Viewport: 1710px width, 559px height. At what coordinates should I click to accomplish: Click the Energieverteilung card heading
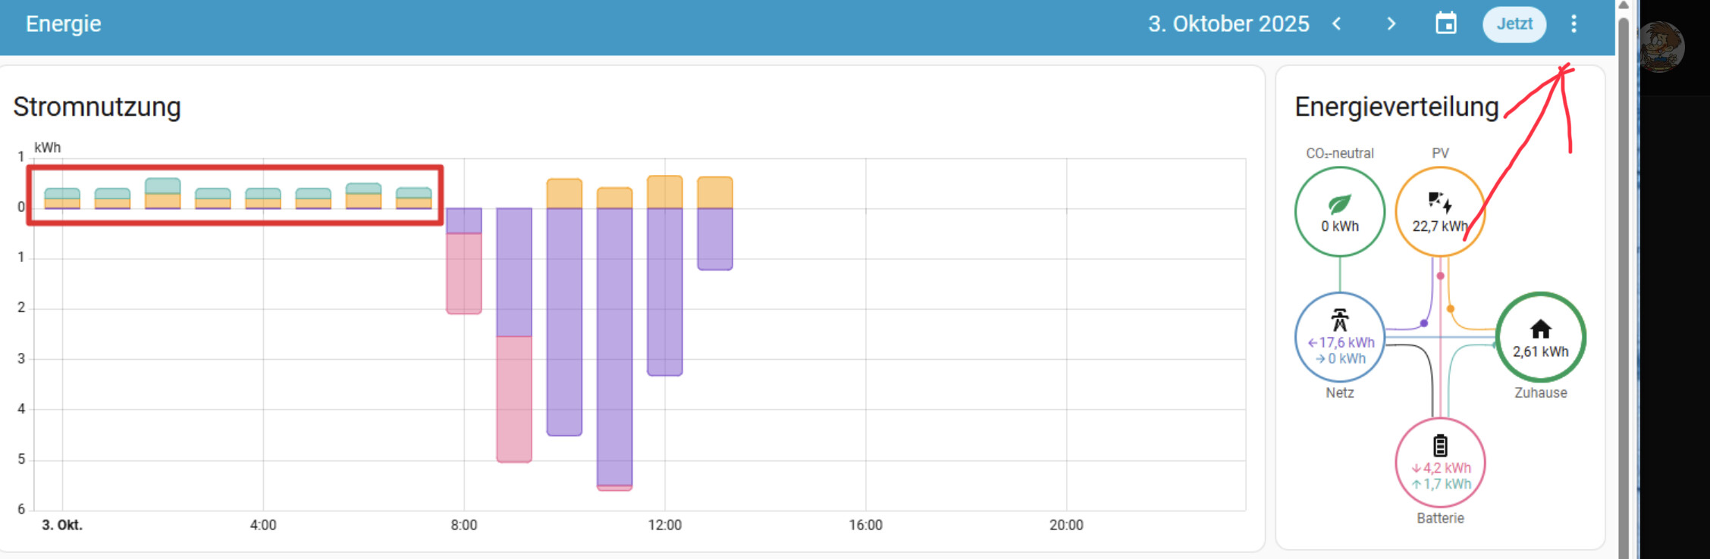[1396, 108]
